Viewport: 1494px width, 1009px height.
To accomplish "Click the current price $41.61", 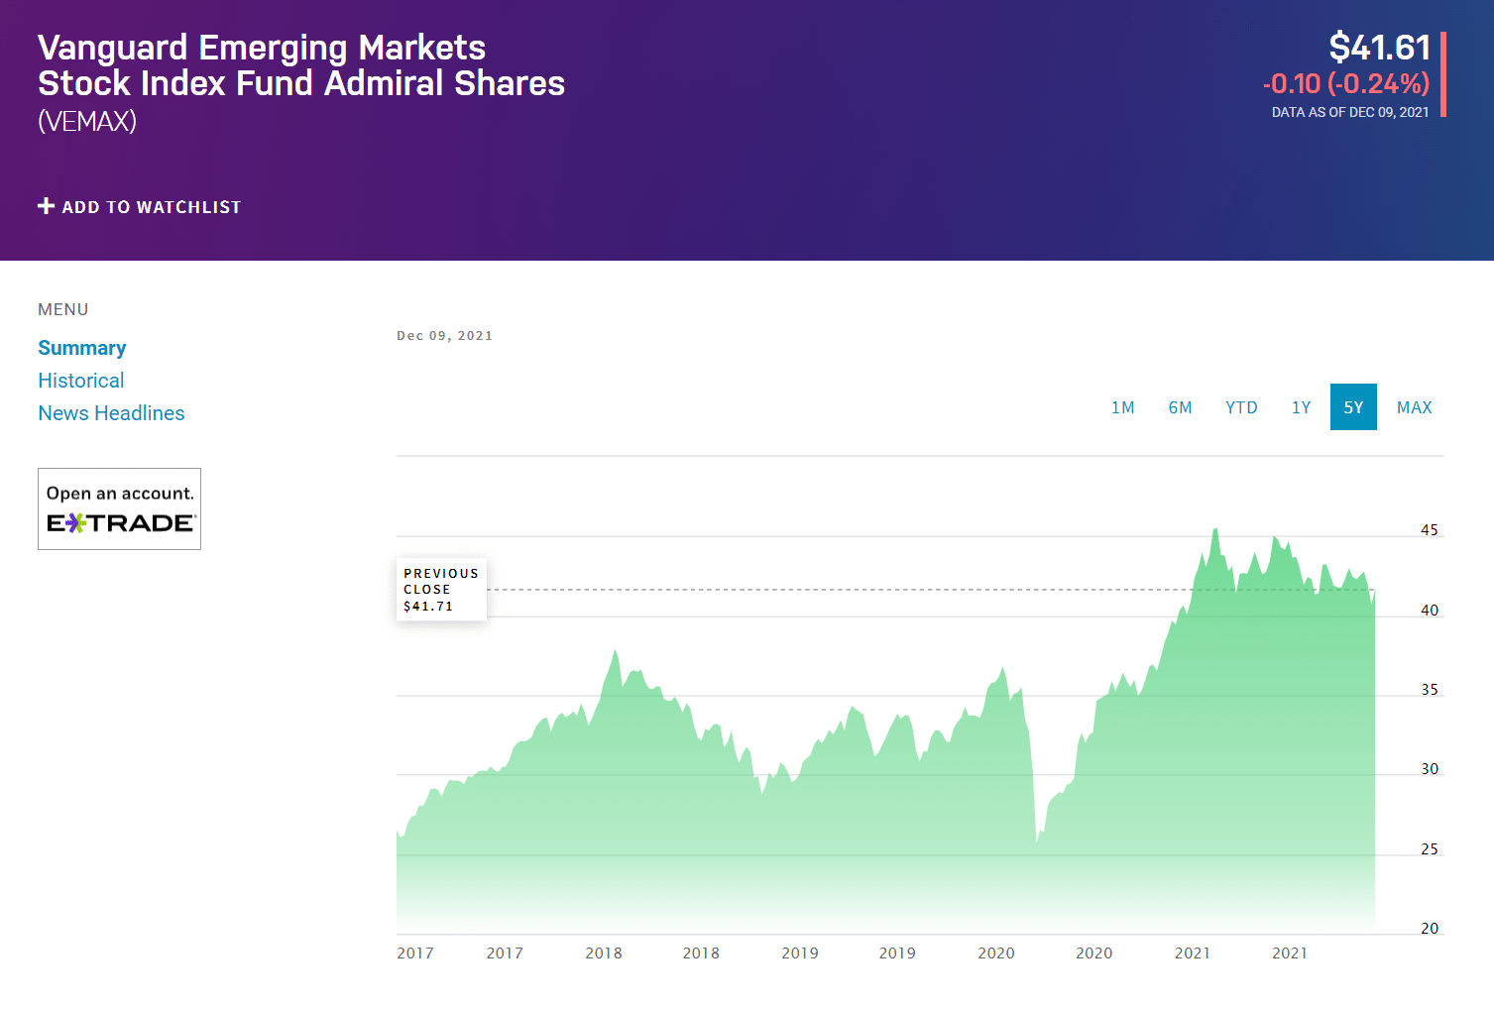I will pos(1379,48).
